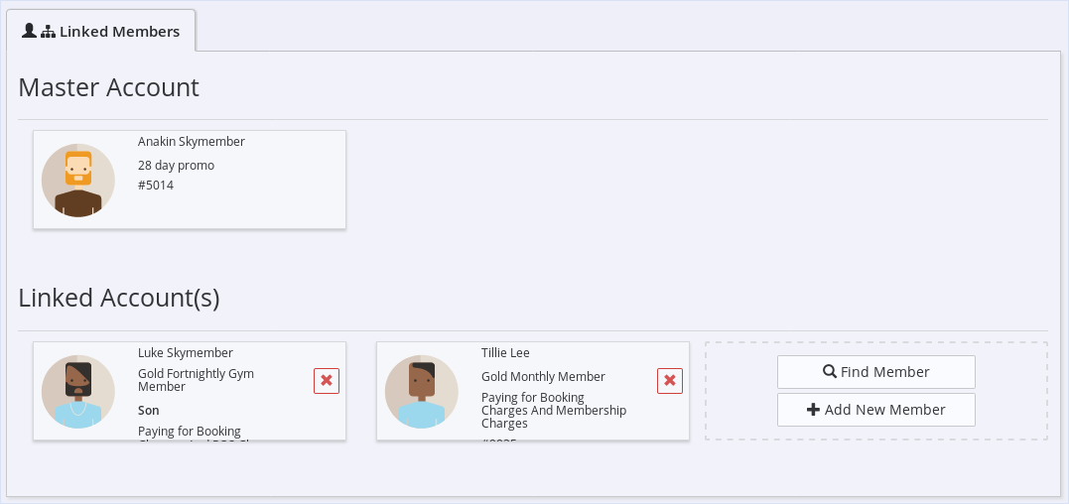This screenshot has height=504, width=1069.
Task: Click the hierarchy icon on Linked Members tab
Action: (48, 32)
